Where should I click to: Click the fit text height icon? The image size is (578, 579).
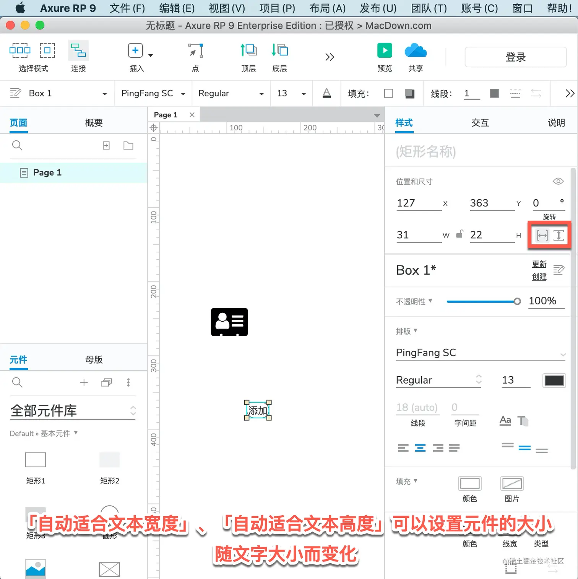[559, 235]
